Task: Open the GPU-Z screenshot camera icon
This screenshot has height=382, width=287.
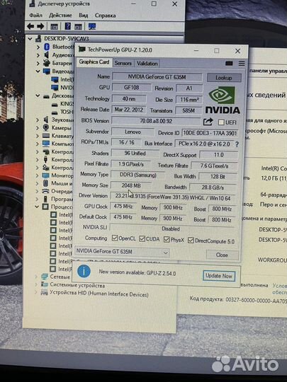Action: tap(229, 64)
